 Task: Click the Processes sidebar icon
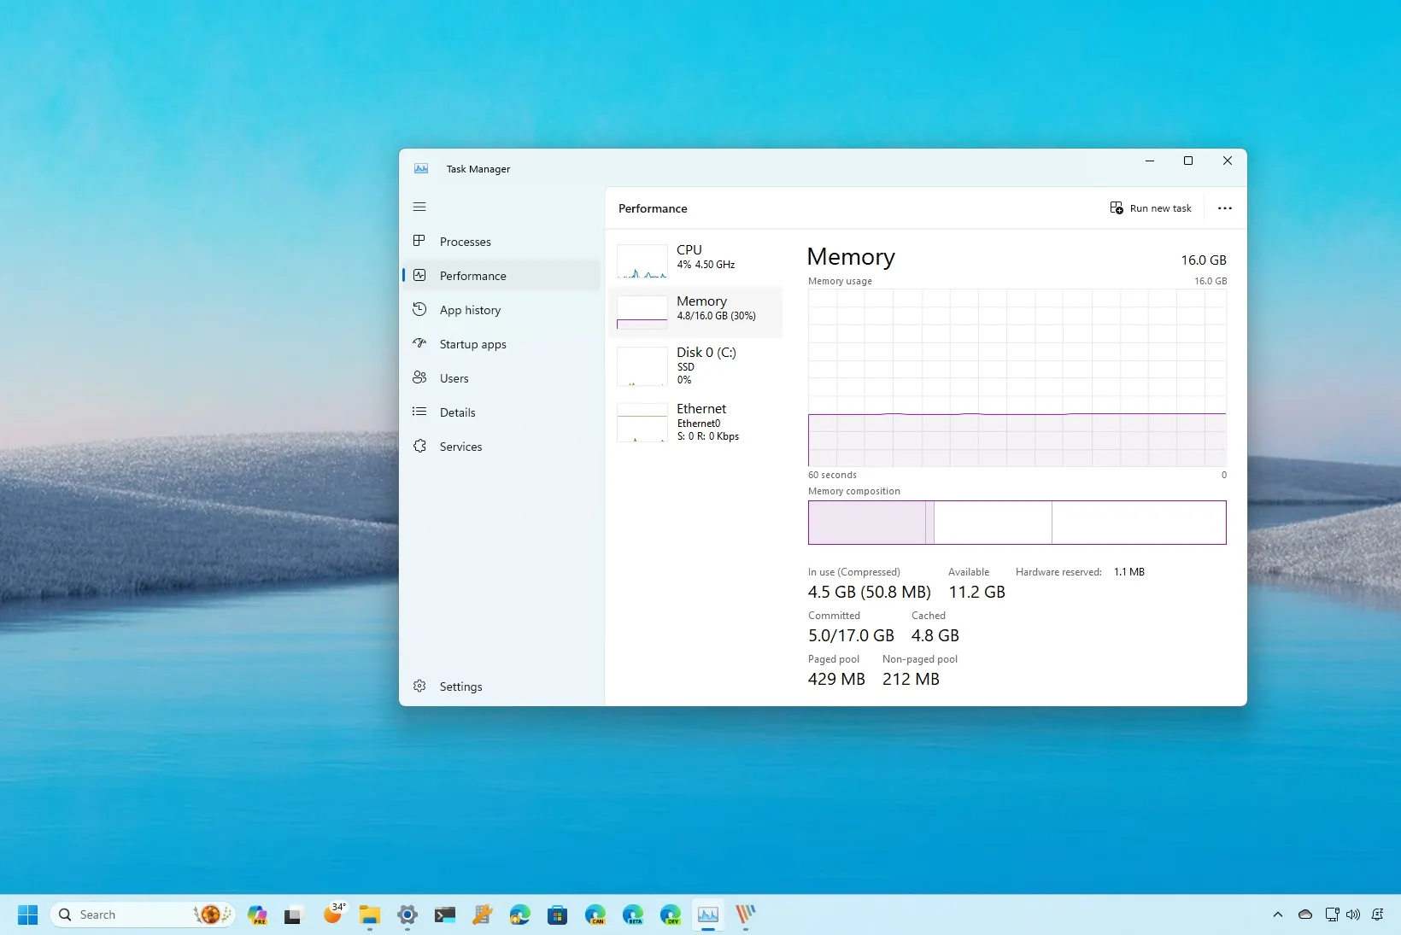tap(419, 241)
